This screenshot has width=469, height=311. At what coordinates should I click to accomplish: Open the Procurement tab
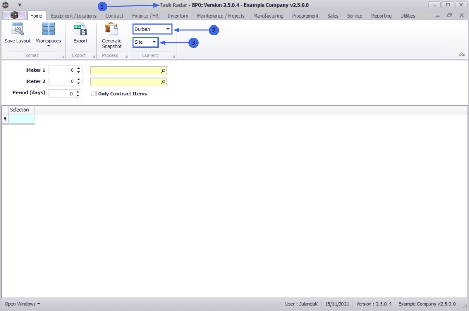tap(305, 16)
